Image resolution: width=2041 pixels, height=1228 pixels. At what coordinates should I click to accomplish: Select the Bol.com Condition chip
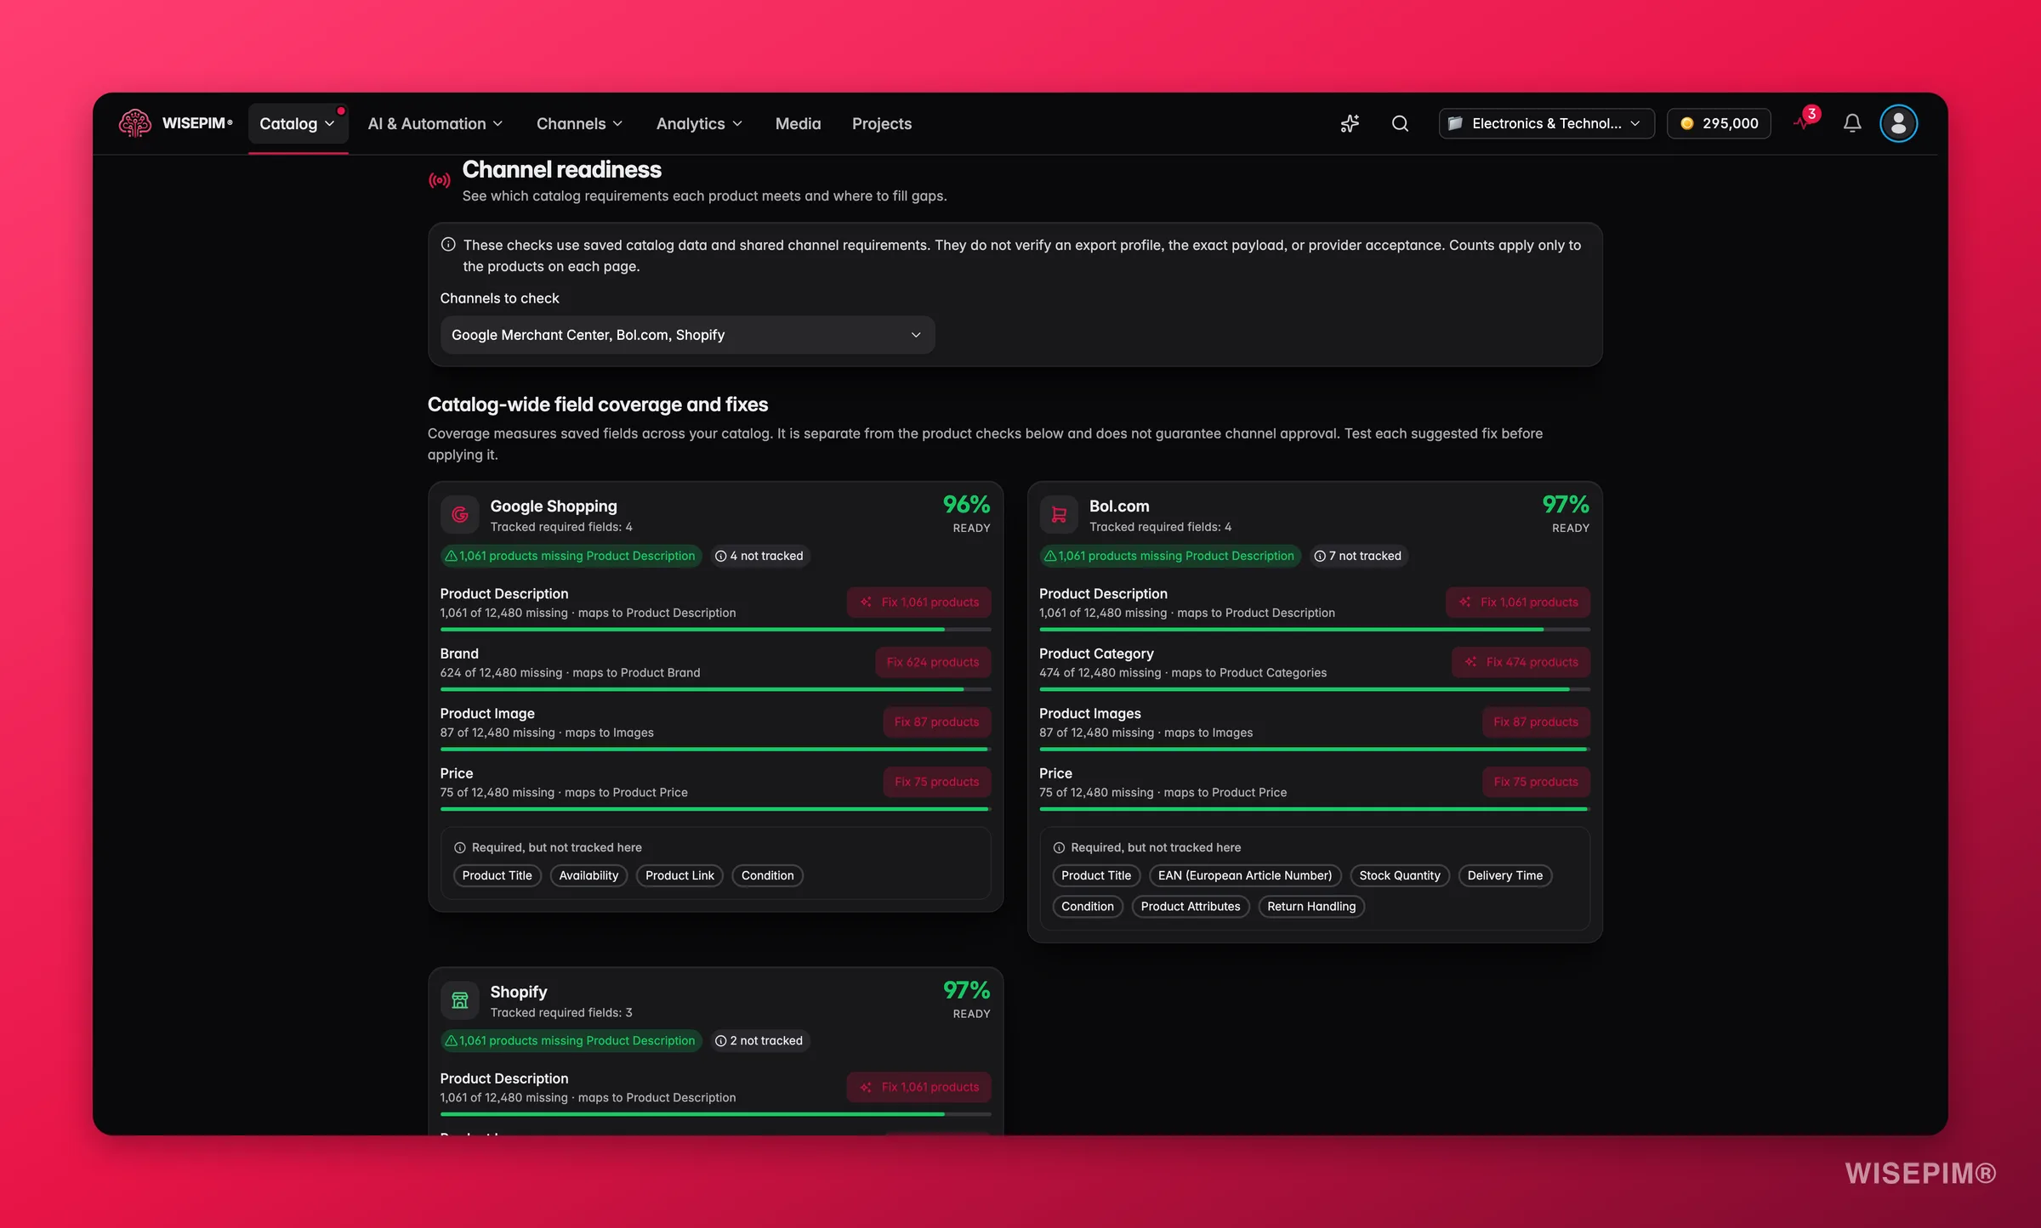click(x=1088, y=906)
